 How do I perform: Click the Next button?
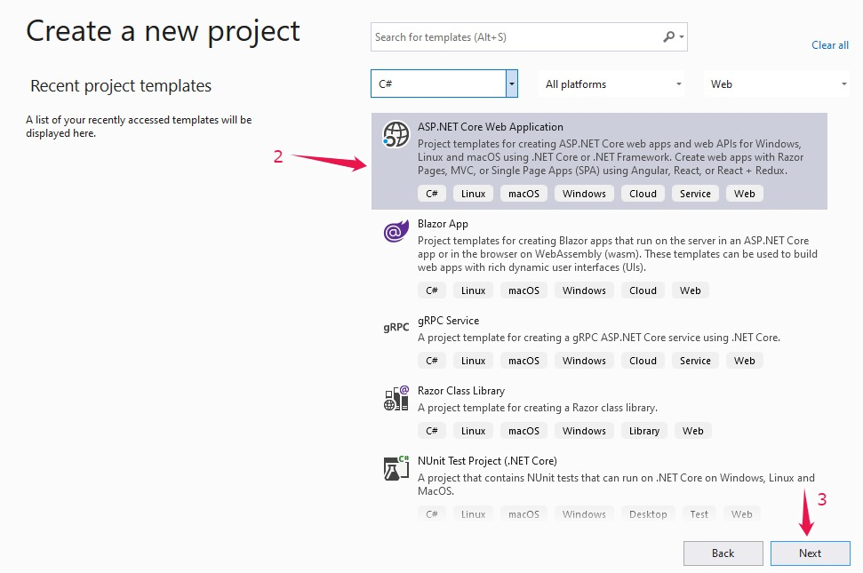811,553
